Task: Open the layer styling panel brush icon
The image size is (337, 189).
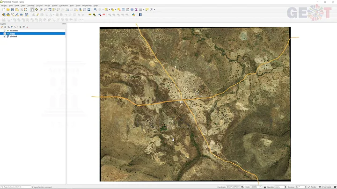Action: coord(2,27)
